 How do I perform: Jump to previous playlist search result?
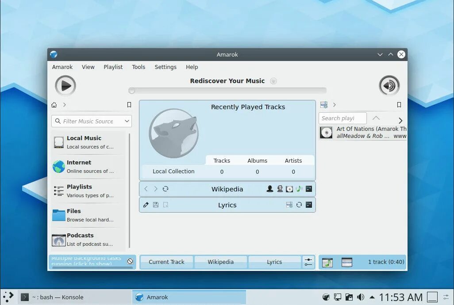point(376,118)
